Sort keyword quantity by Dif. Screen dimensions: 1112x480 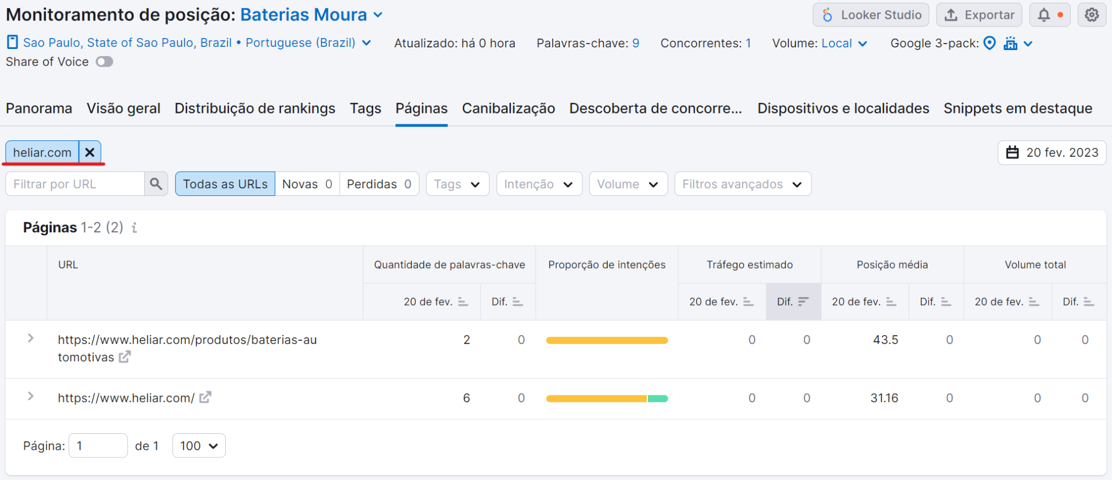pyautogui.click(x=507, y=302)
